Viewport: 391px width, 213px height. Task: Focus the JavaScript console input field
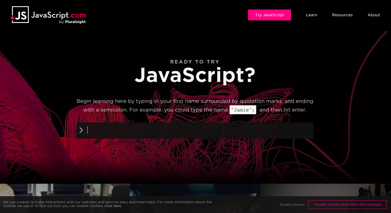[195, 131]
